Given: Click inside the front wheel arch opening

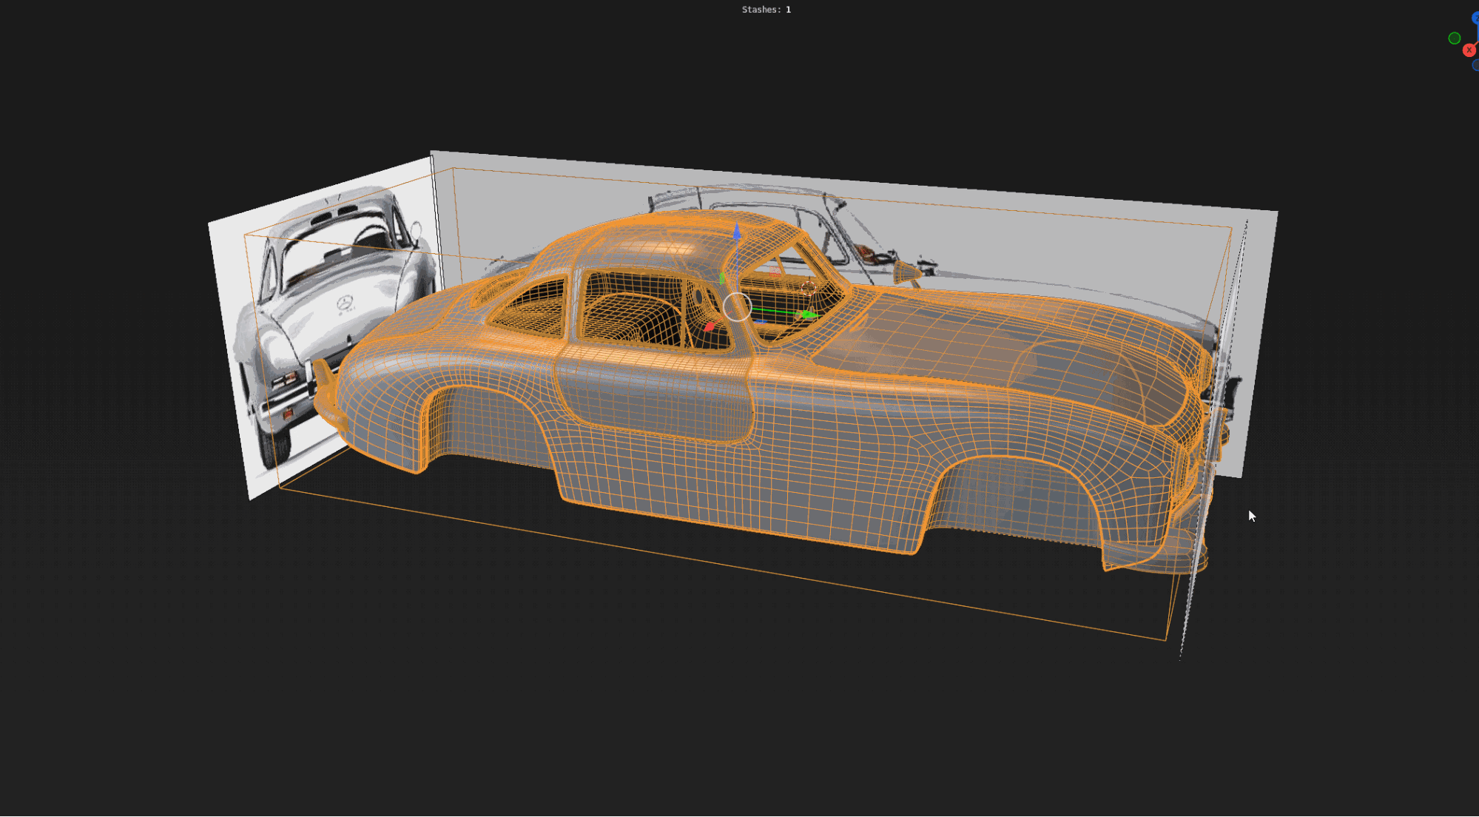Looking at the screenshot, I should [1014, 496].
